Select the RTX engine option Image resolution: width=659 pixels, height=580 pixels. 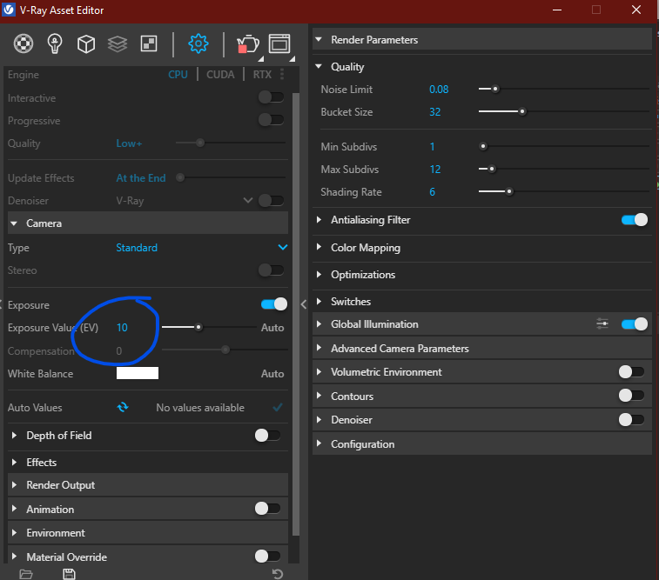tap(262, 75)
